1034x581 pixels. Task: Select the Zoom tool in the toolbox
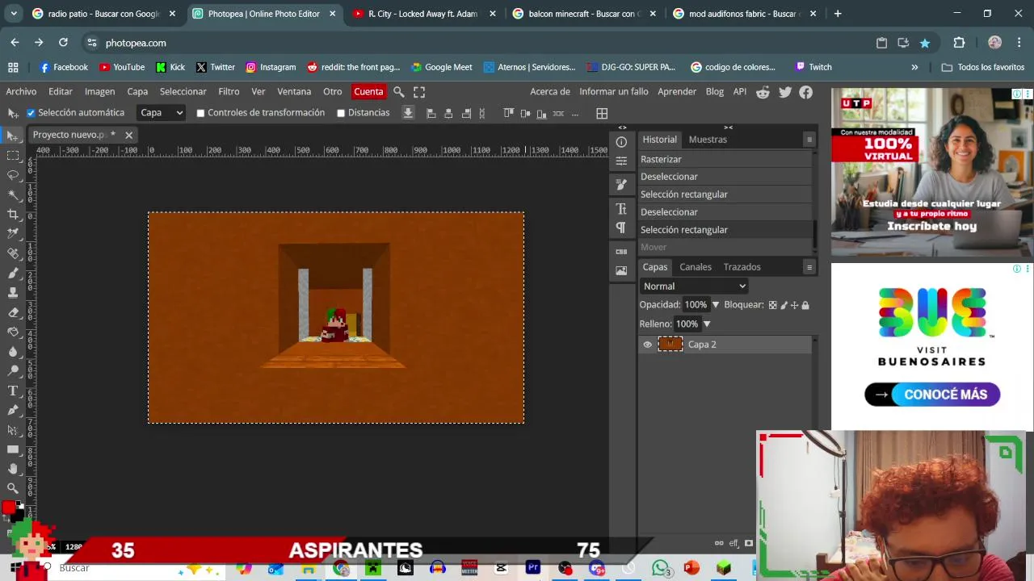coord(13,488)
